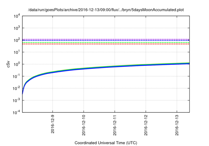Click the purple dashed threshold line
This screenshot has height=146, width=209.
point(106,39)
